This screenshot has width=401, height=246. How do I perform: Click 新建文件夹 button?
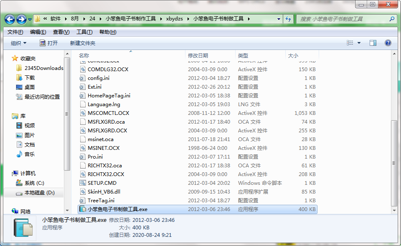pyautogui.click(x=83, y=43)
